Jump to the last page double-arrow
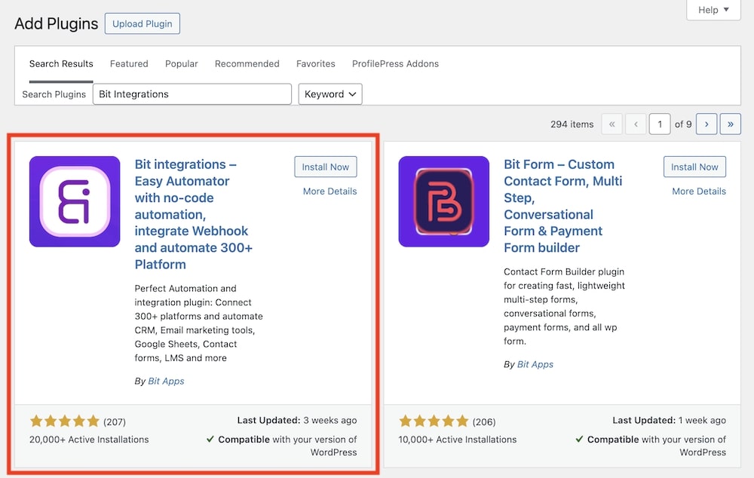Image resolution: width=754 pixels, height=478 pixels. tap(730, 124)
